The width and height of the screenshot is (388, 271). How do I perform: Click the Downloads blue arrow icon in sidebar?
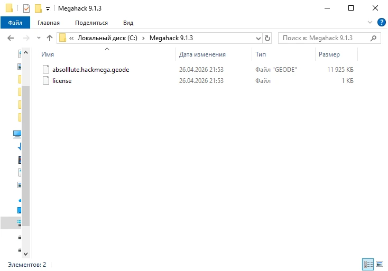click(x=20, y=147)
